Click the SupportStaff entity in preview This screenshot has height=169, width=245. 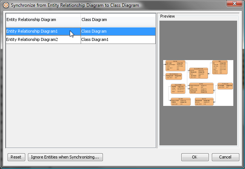point(178,89)
